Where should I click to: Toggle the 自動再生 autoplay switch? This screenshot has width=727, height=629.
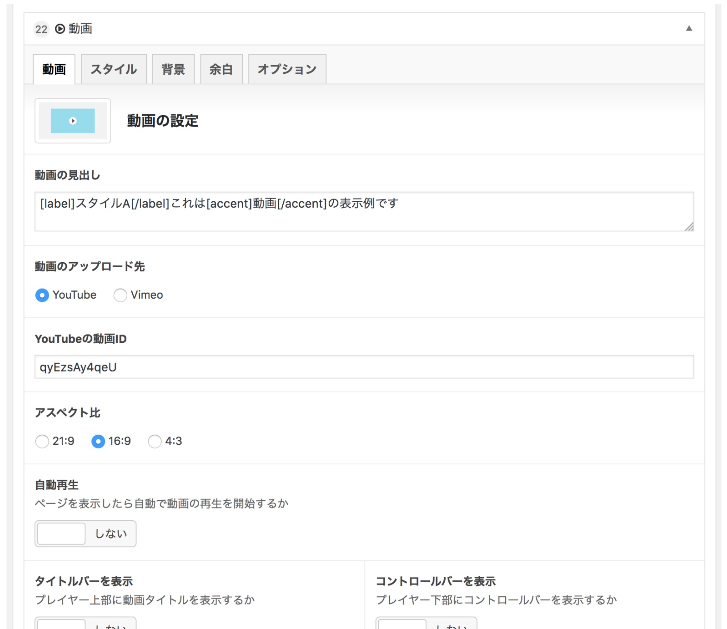click(85, 533)
